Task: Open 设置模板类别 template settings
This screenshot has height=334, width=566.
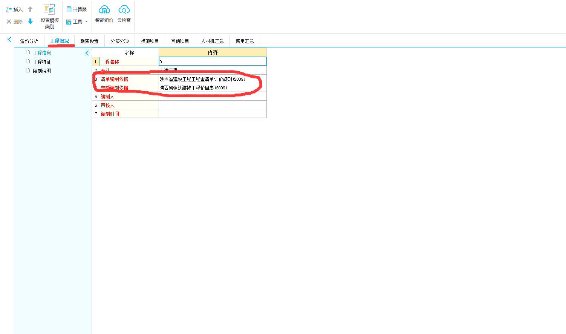Action: [50, 16]
